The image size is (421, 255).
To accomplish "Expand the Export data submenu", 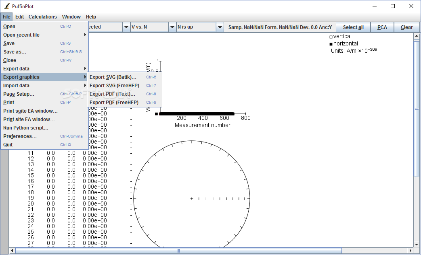I will pos(44,69).
